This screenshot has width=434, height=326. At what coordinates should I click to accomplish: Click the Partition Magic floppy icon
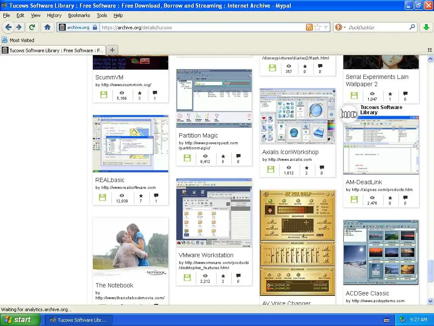tap(187, 158)
